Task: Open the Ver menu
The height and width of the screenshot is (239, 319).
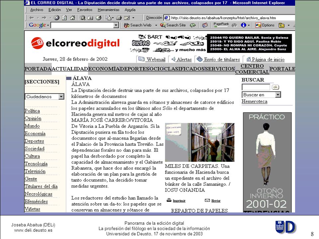Action: 69,10
